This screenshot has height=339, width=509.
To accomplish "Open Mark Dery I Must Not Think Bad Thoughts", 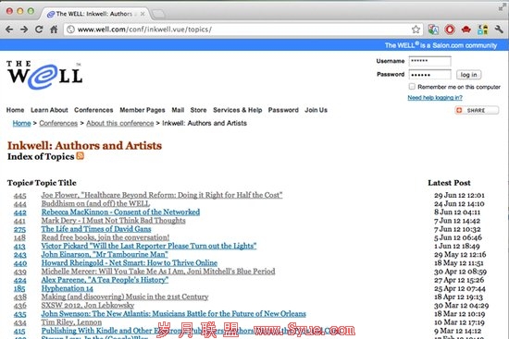I will pos(113,221).
